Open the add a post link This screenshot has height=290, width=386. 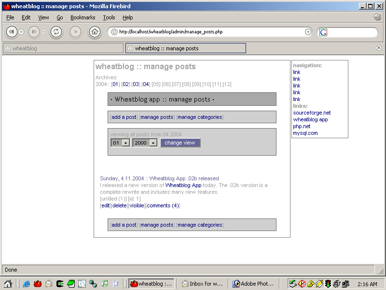pyautogui.click(x=124, y=117)
